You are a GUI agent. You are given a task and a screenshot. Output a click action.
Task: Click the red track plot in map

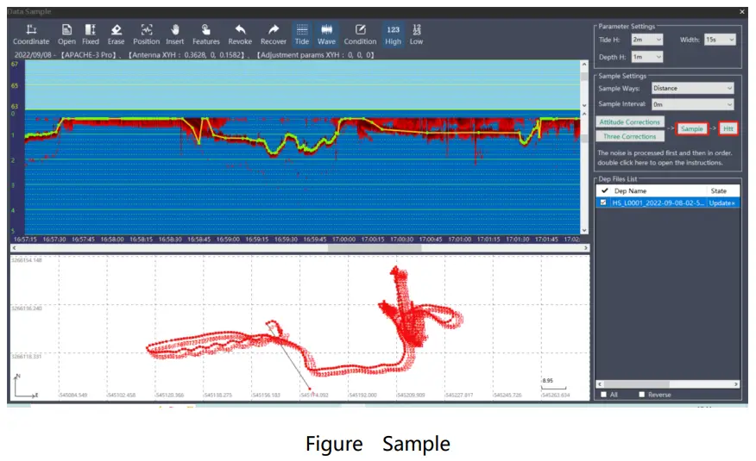pyautogui.click(x=304, y=327)
